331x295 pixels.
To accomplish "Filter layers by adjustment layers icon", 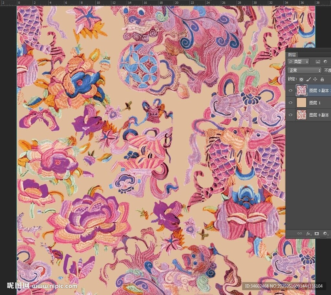I will click(325, 62).
